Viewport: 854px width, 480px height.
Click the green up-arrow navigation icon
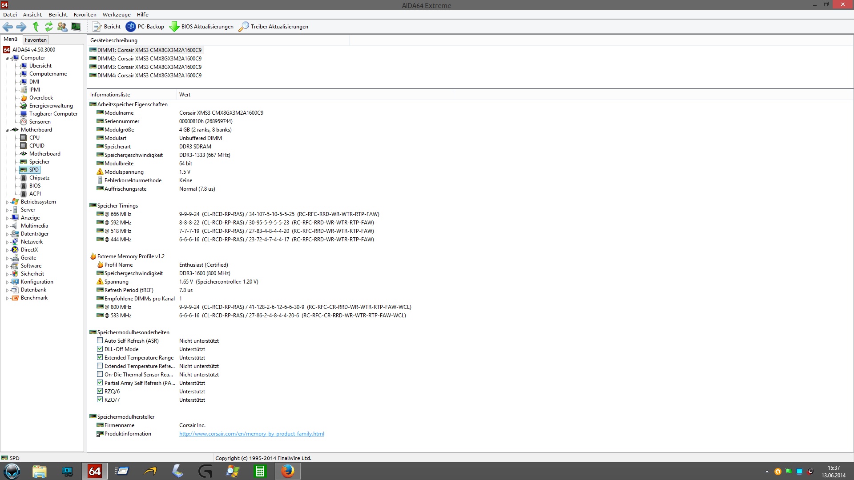pyautogui.click(x=36, y=27)
